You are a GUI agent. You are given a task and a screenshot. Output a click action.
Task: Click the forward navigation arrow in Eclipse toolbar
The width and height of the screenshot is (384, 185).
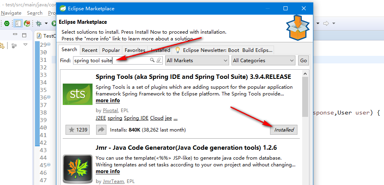pos(326,23)
